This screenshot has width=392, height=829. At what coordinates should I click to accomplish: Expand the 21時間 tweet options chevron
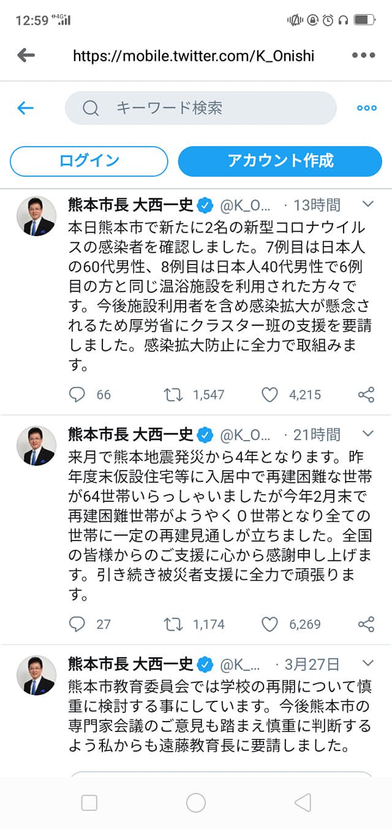[368, 434]
